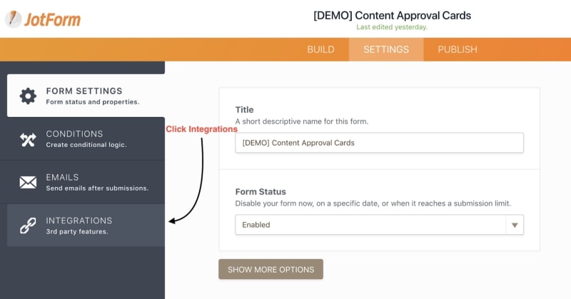571x299 pixels.
Task: Click the Show More Options button
Action: 271,269
